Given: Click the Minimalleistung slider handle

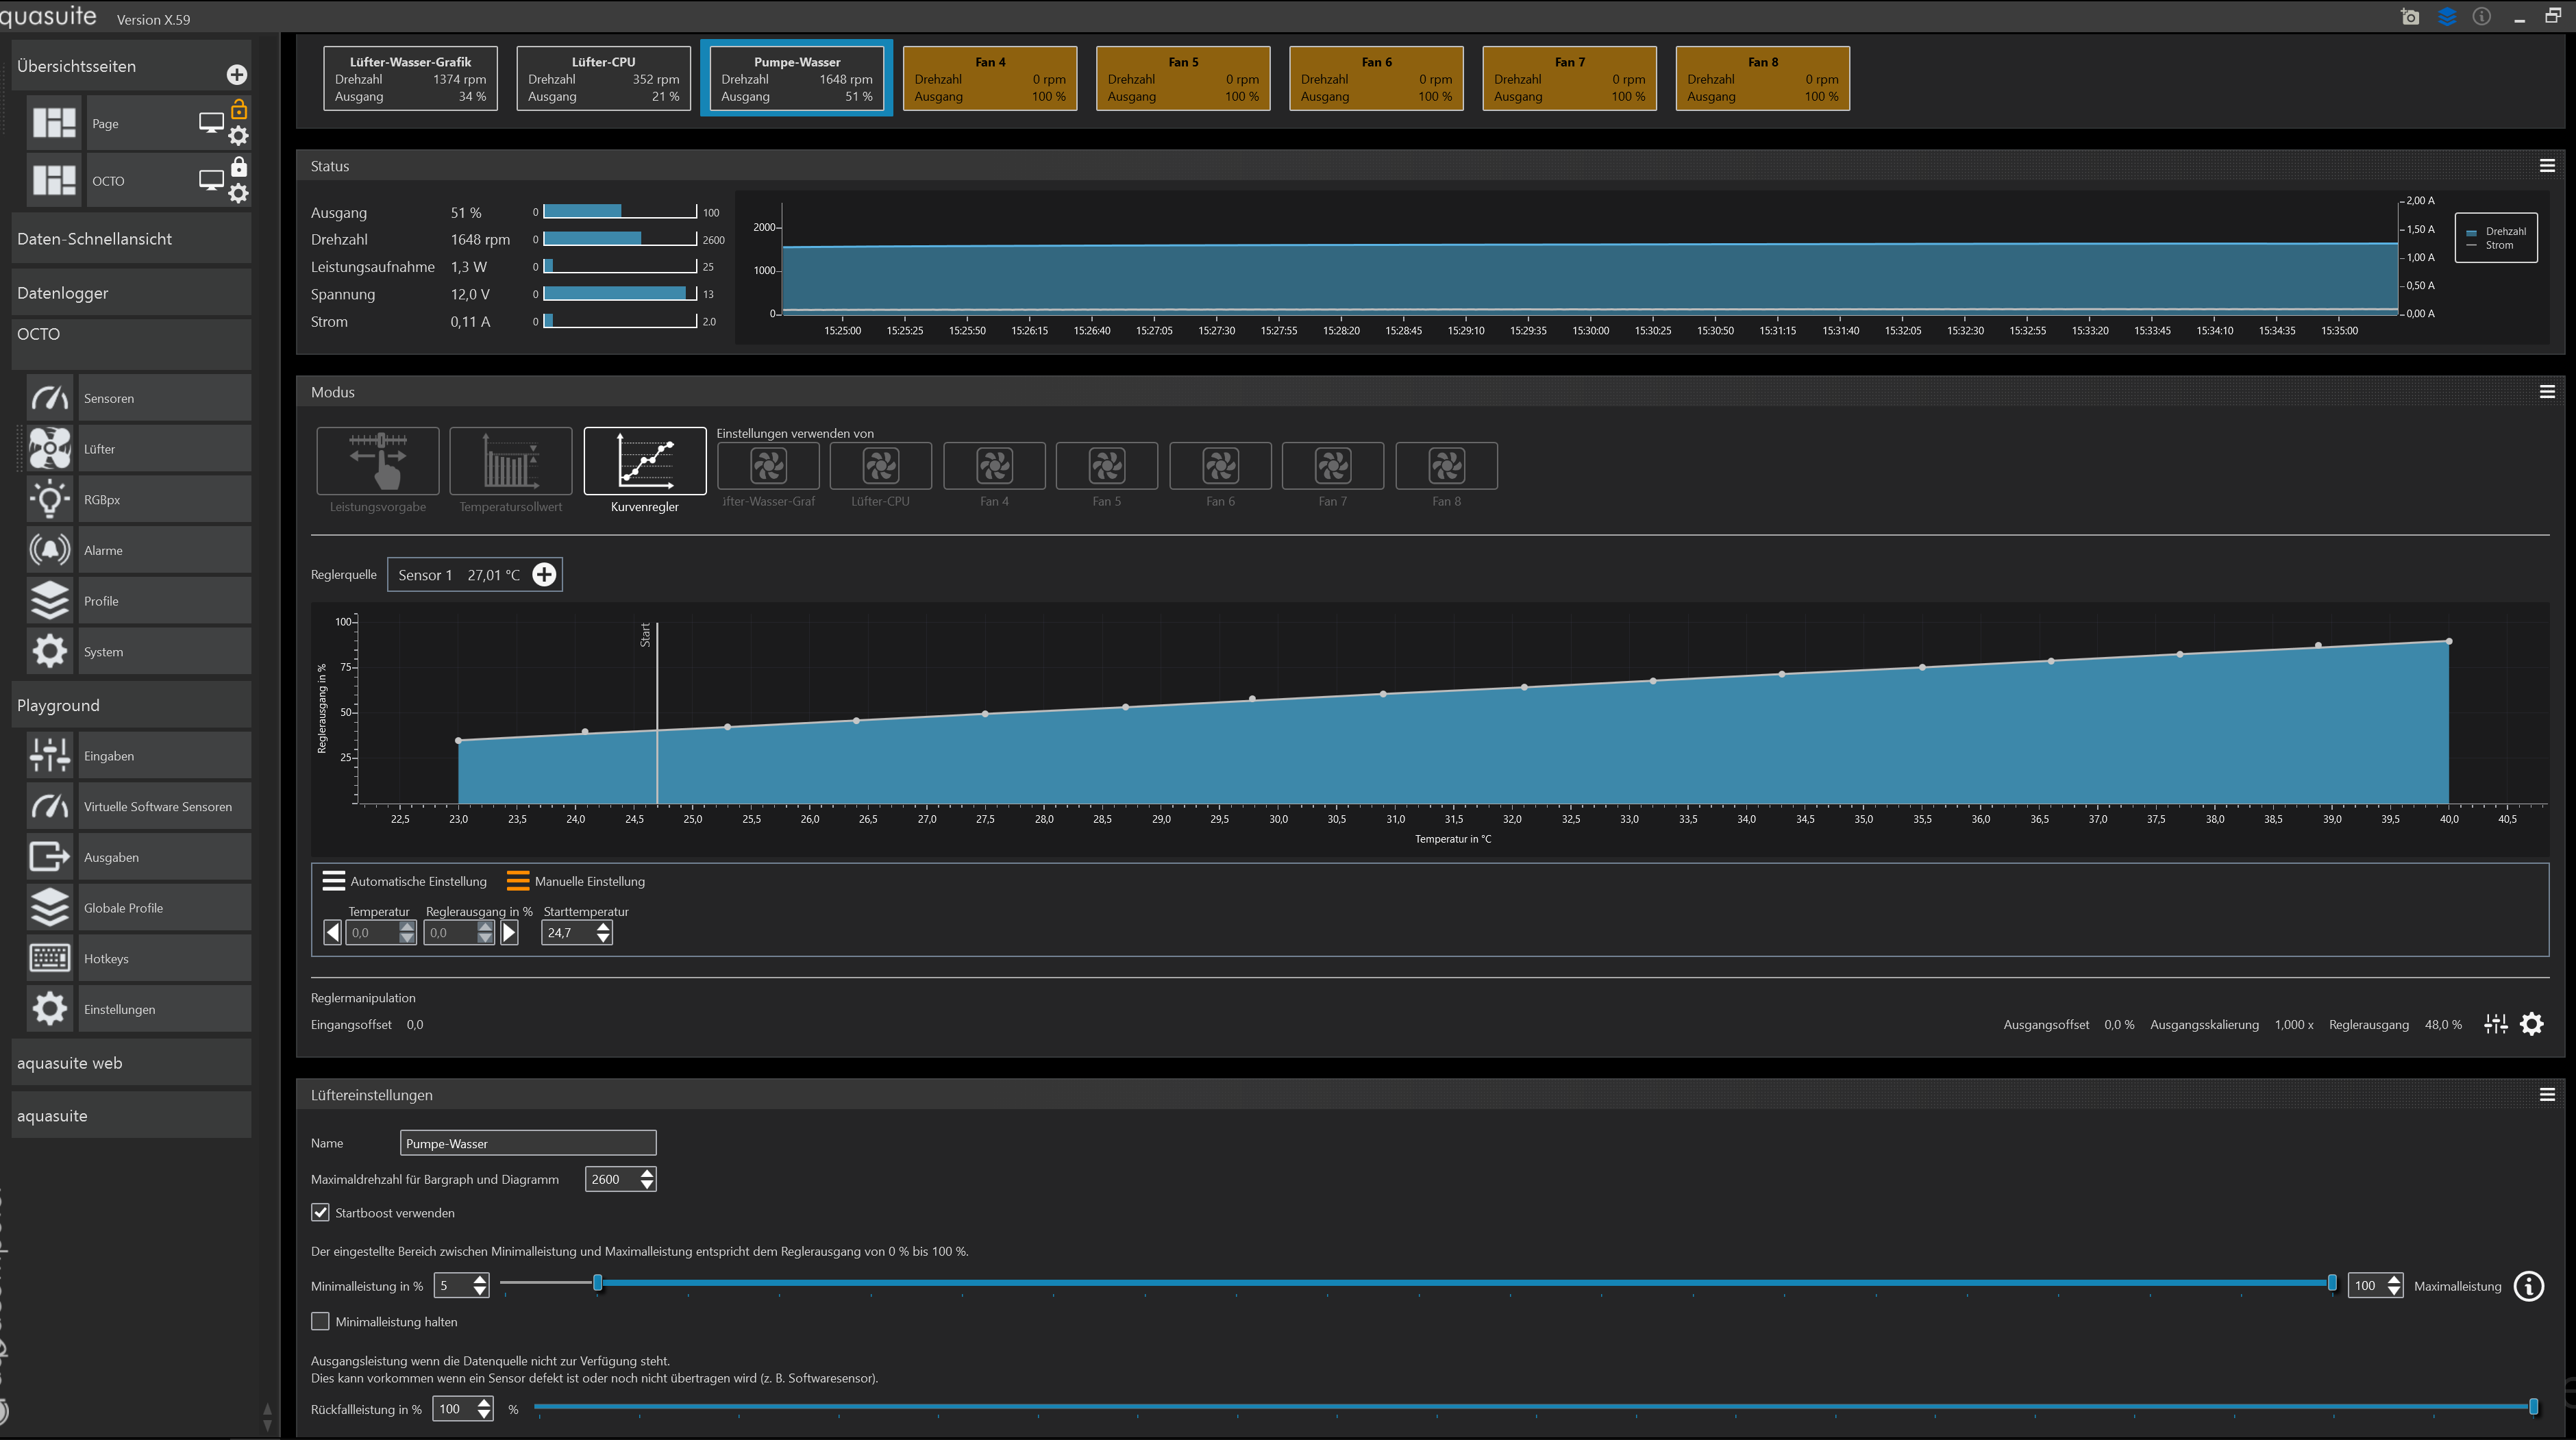Looking at the screenshot, I should [x=598, y=1283].
